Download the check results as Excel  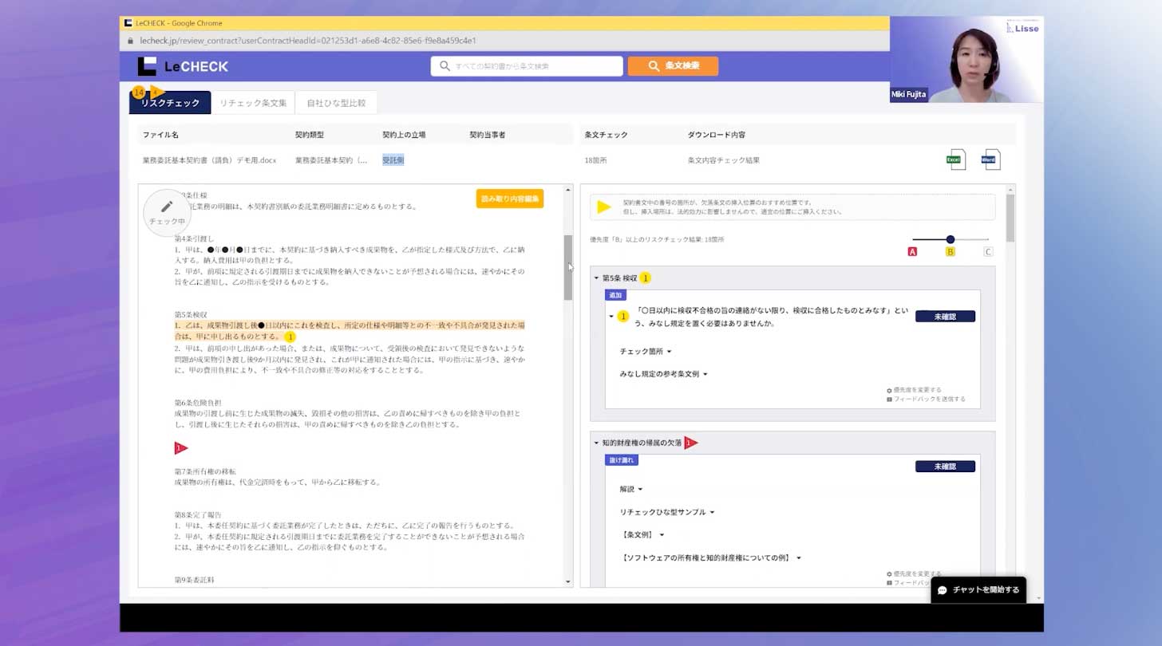tap(955, 160)
